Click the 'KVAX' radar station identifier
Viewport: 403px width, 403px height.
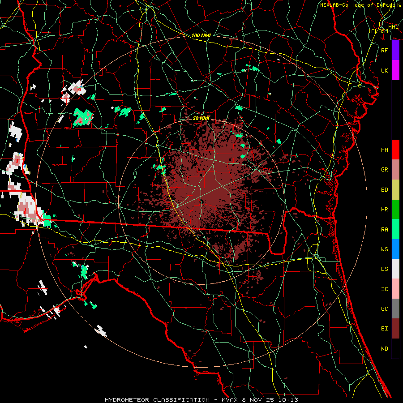231,400
